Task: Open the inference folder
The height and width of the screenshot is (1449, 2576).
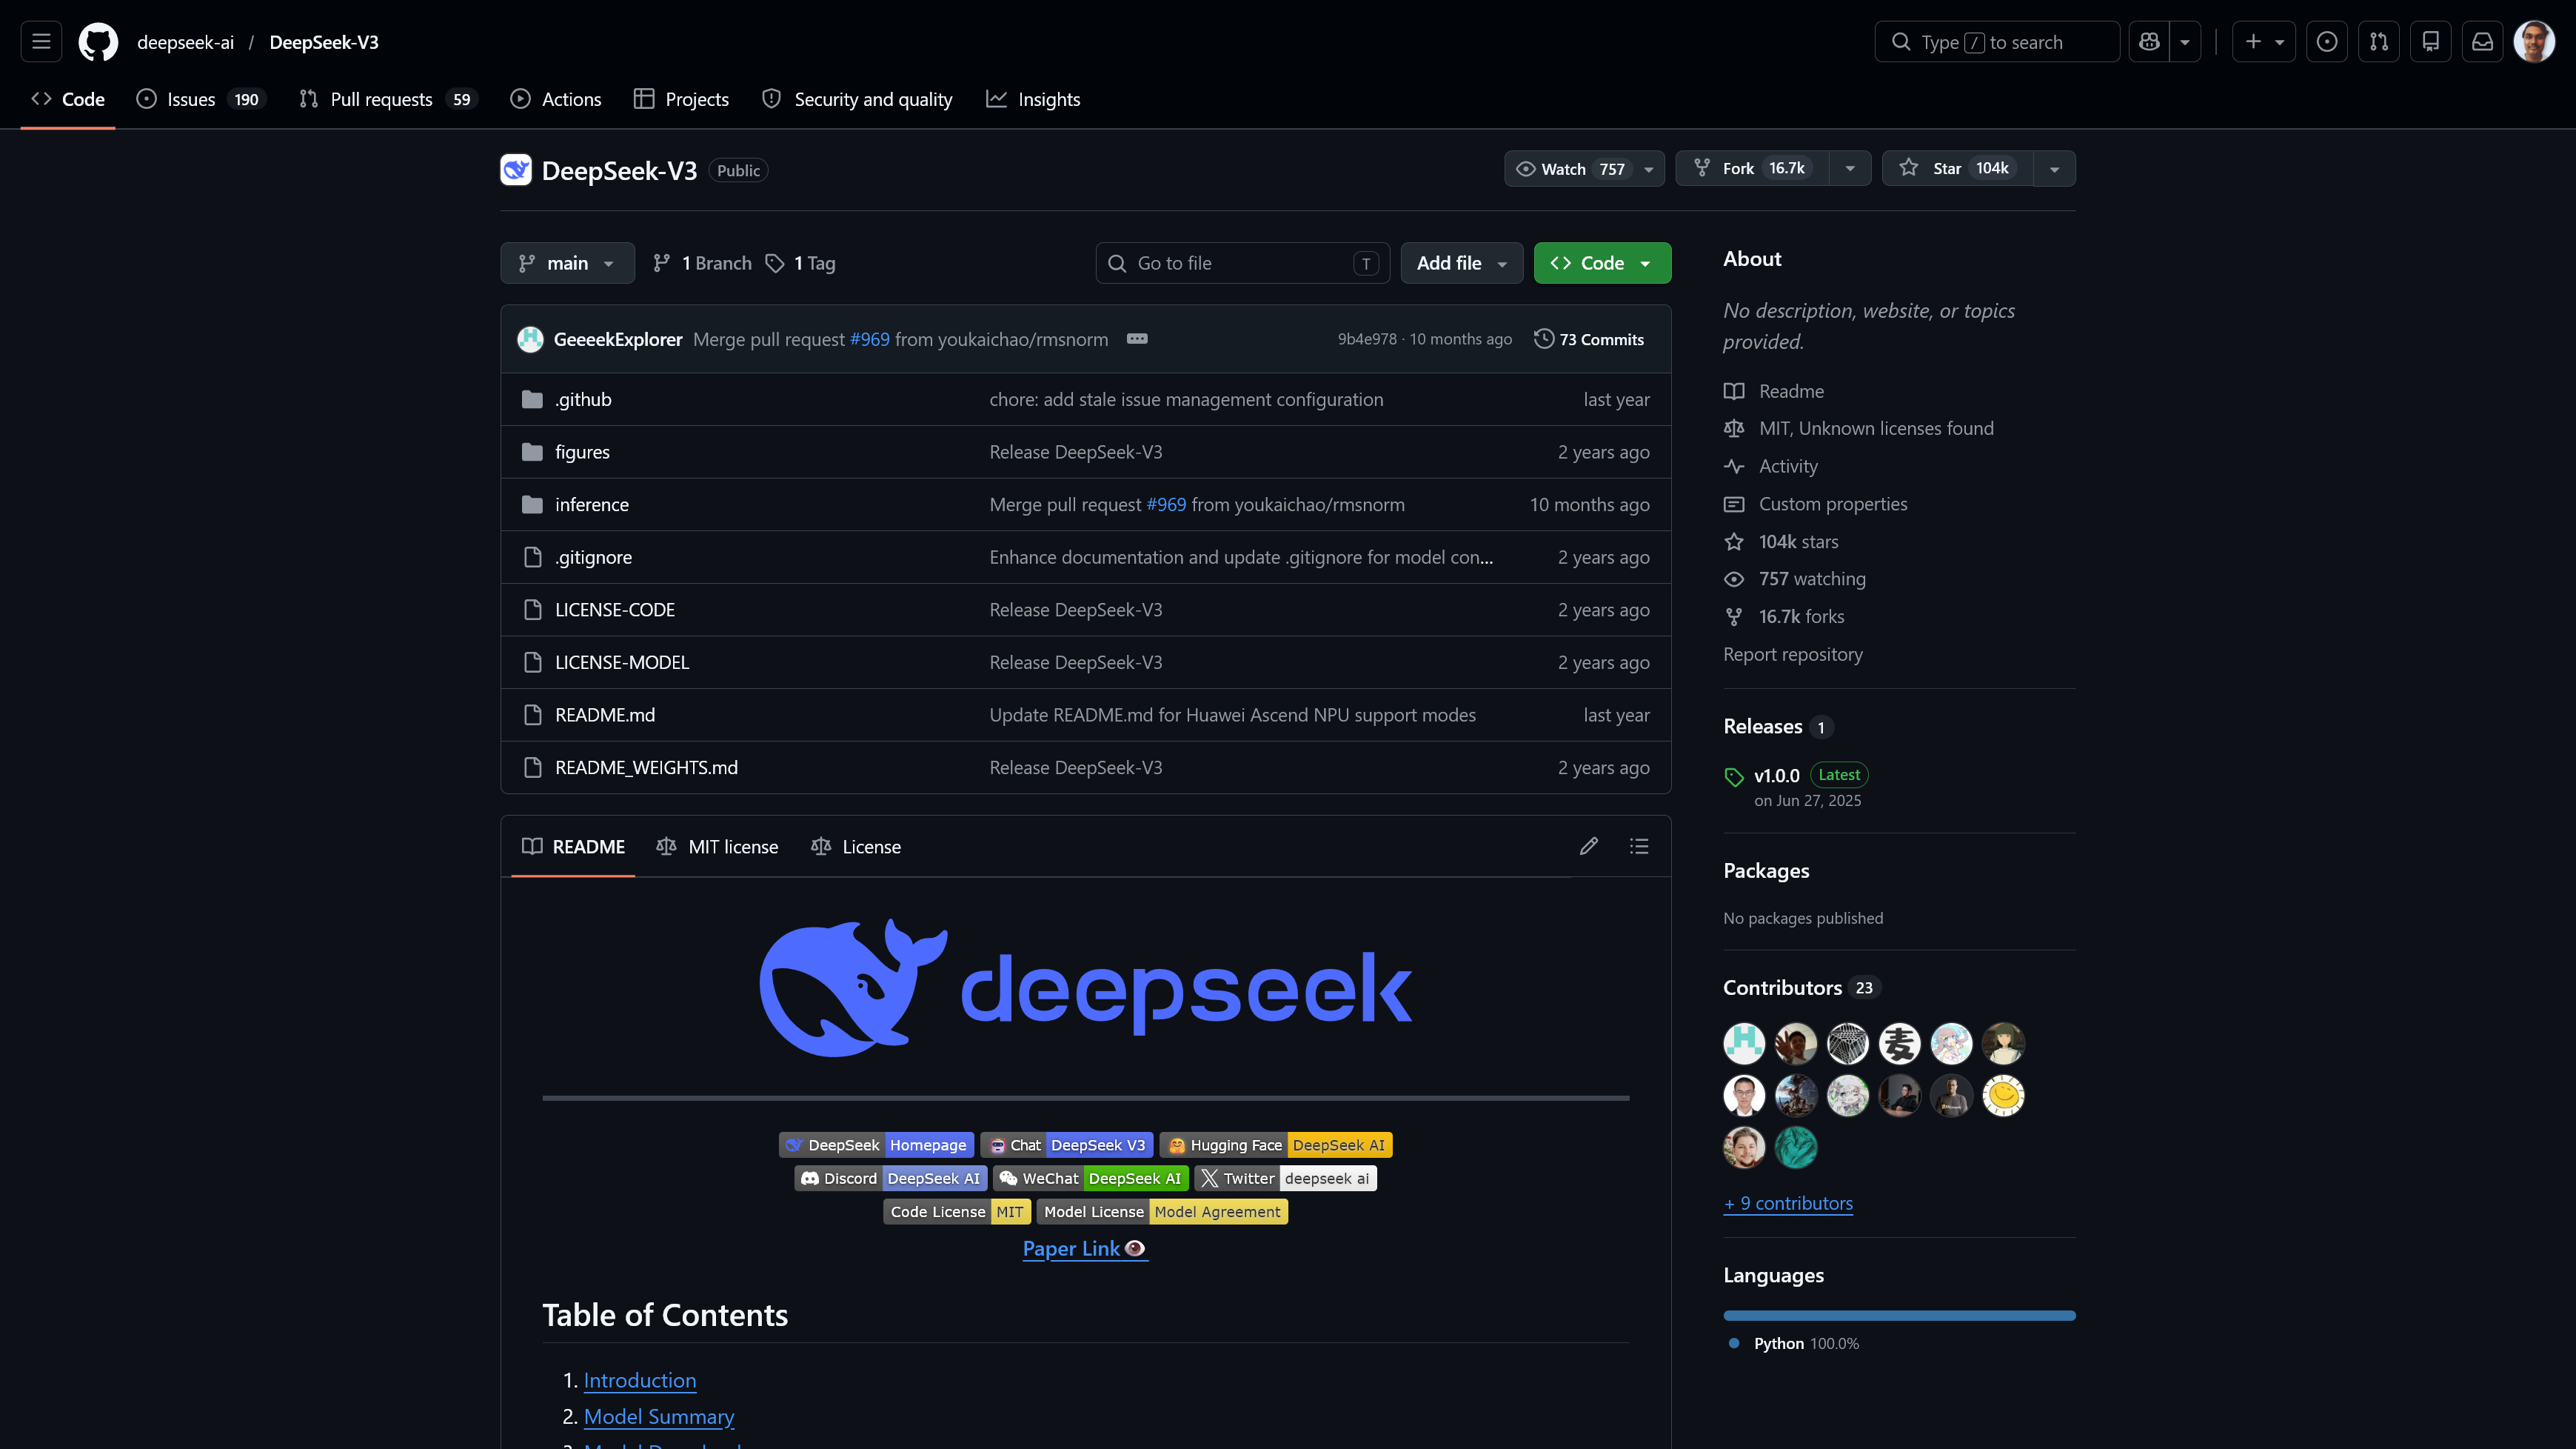Action: [592, 504]
